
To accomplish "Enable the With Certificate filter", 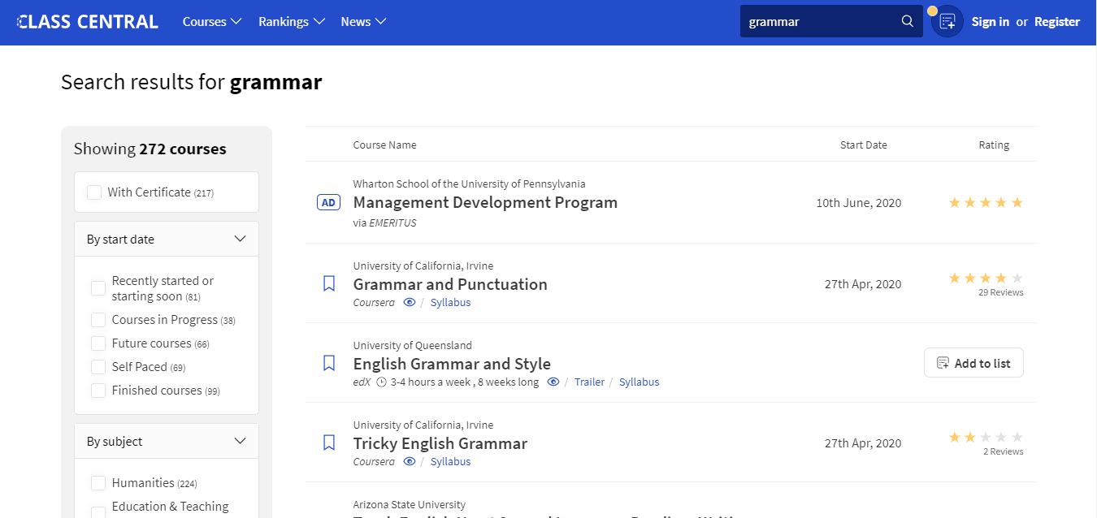I will pyautogui.click(x=94, y=192).
